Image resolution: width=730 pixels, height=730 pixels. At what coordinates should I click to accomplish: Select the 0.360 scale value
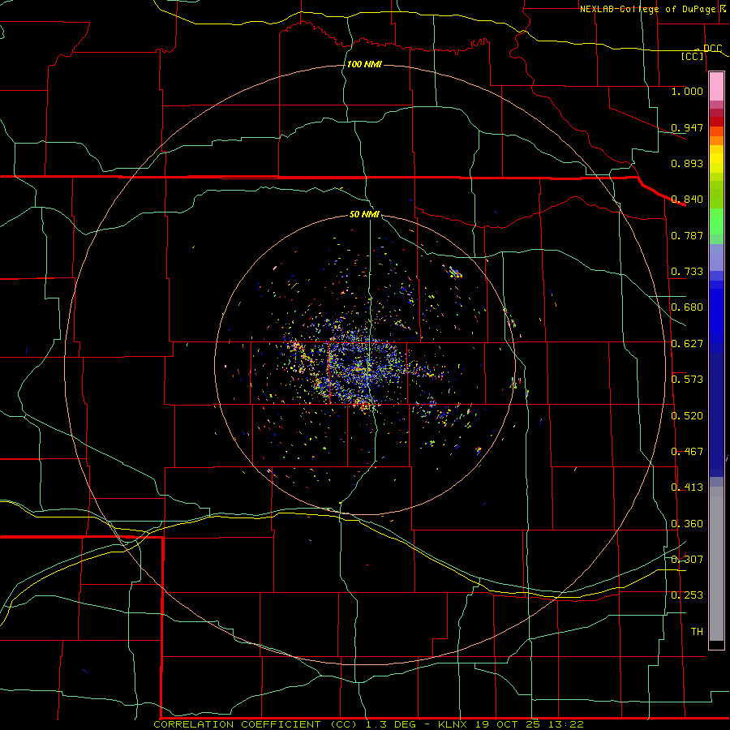687,524
